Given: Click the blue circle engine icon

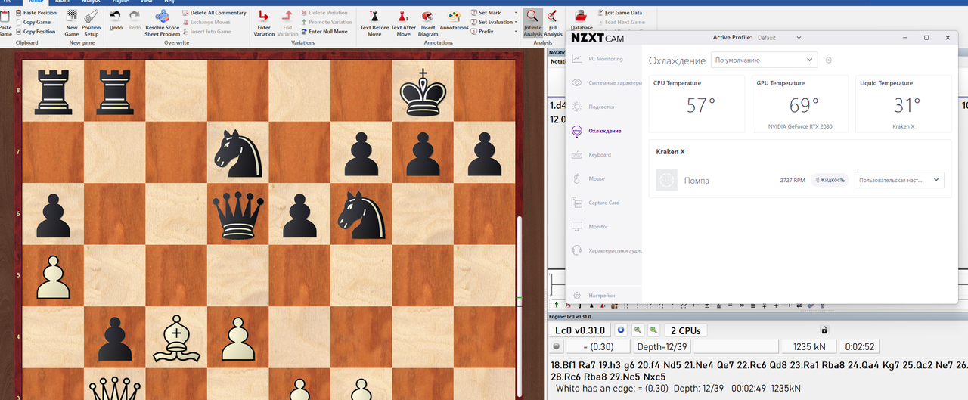Looking at the screenshot, I should (x=620, y=330).
